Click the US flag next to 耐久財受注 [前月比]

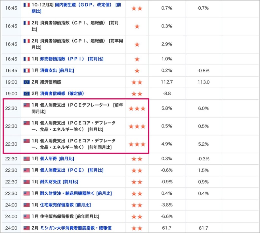click(x=26, y=182)
